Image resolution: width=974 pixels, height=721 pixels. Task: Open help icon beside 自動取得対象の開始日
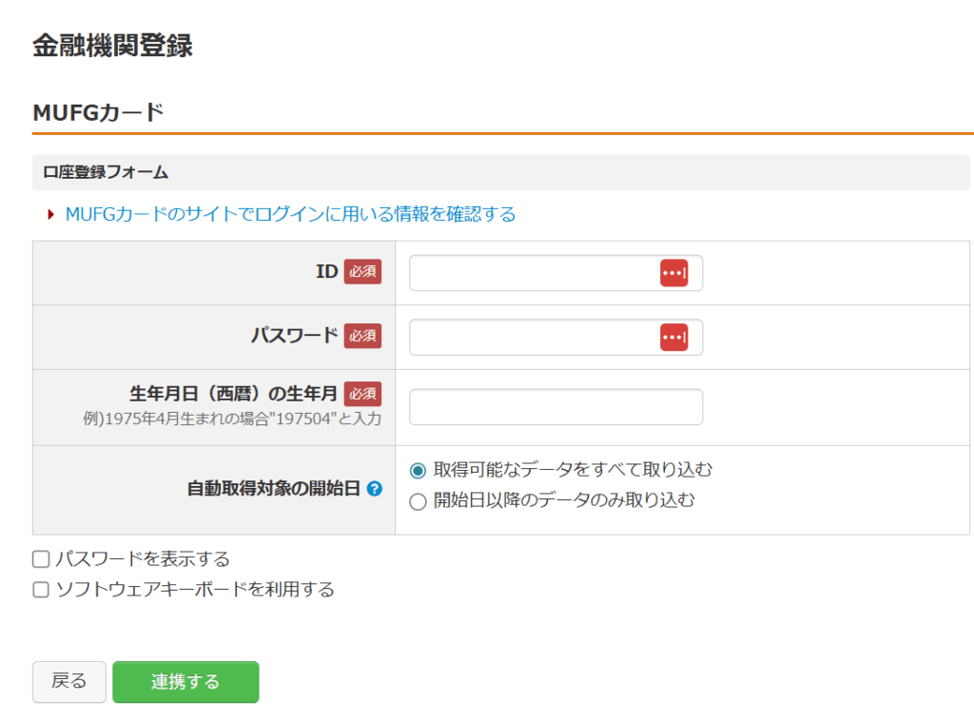(375, 489)
